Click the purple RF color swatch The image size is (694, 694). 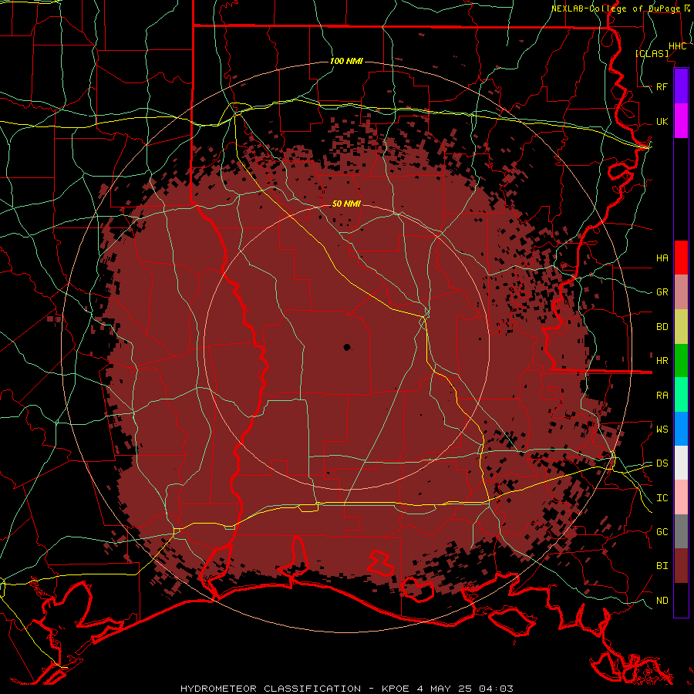click(681, 86)
